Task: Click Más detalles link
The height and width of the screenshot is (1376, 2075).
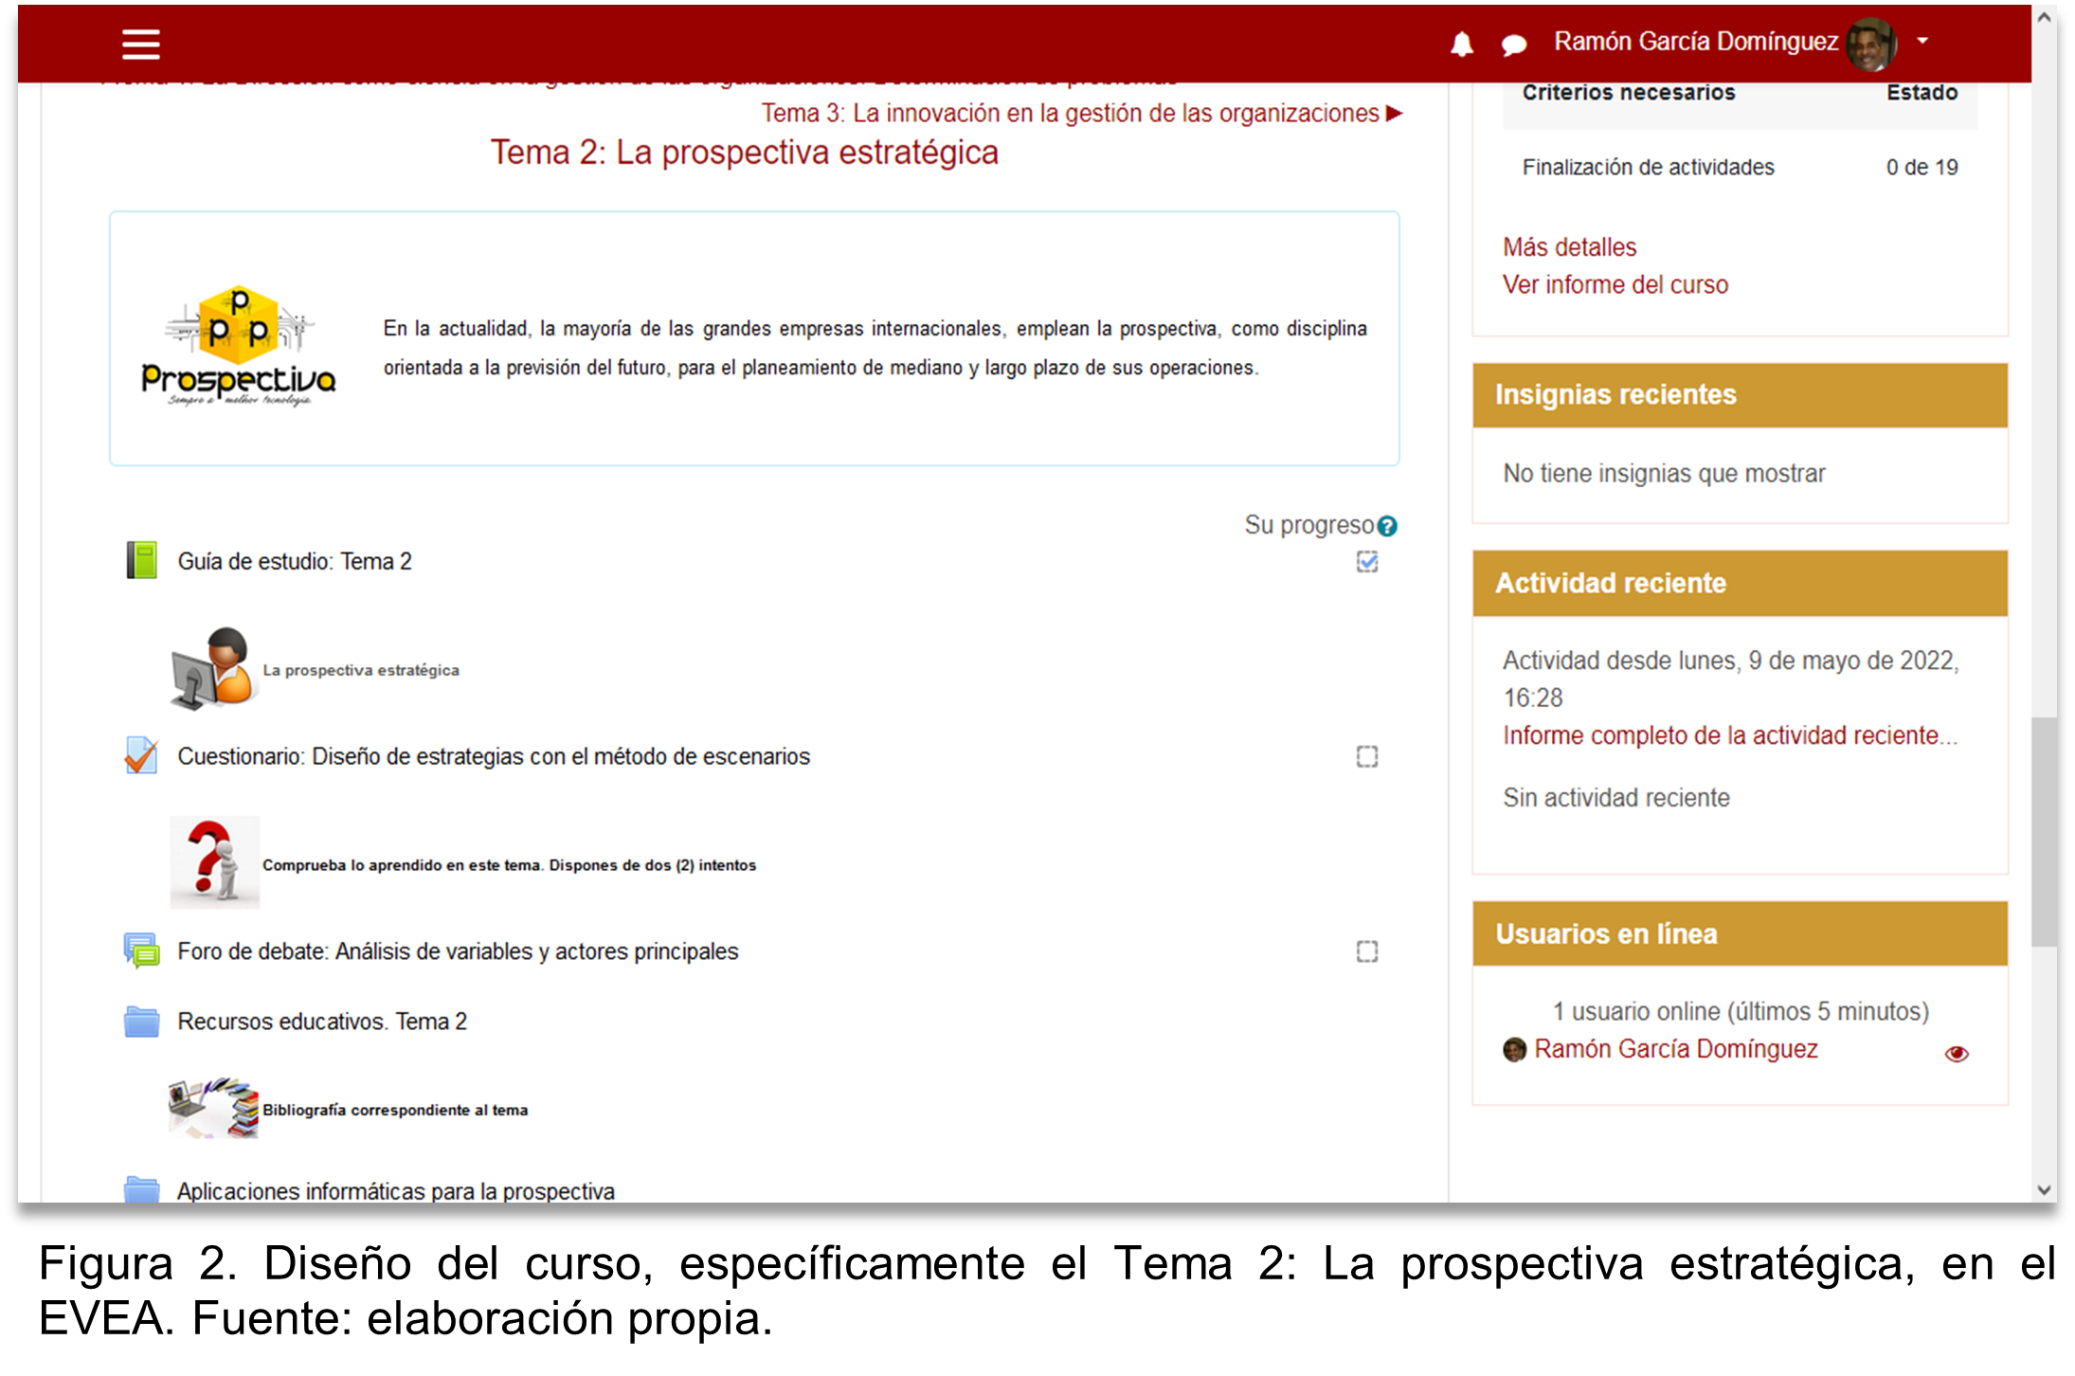Action: click(x=1569, y=247)
